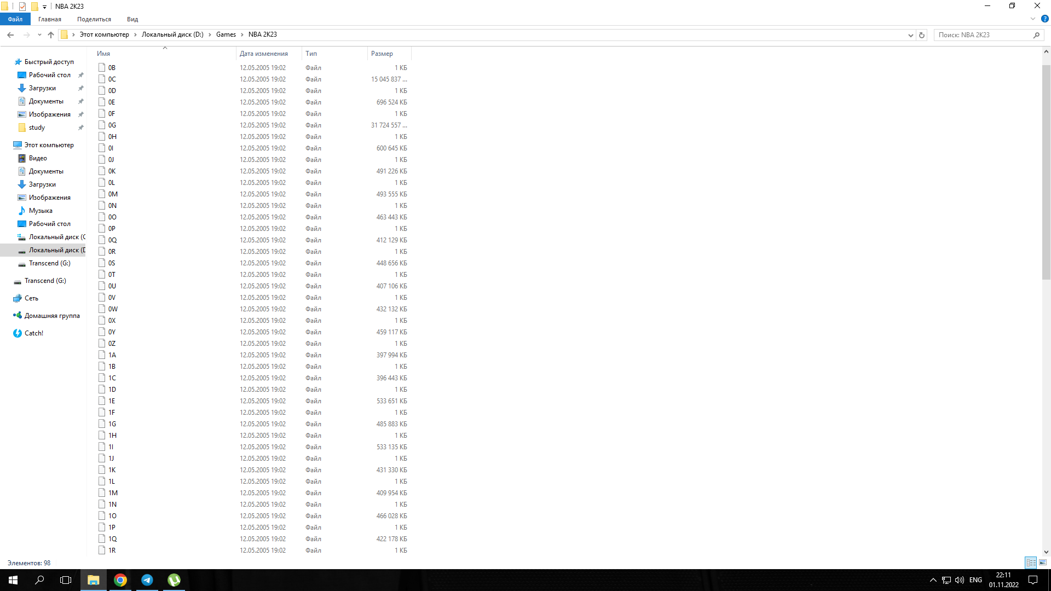The height and width of the screenshot is (591, 1051).
Task: Expand breadcrumb arrow after Games
Action: 242,34
